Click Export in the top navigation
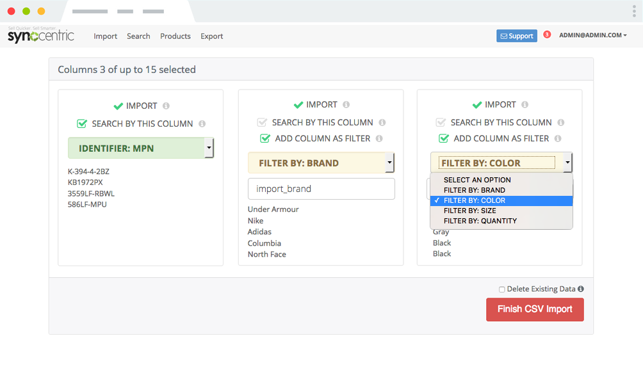This screenshot has width=643, height=384. pos(211,36)
